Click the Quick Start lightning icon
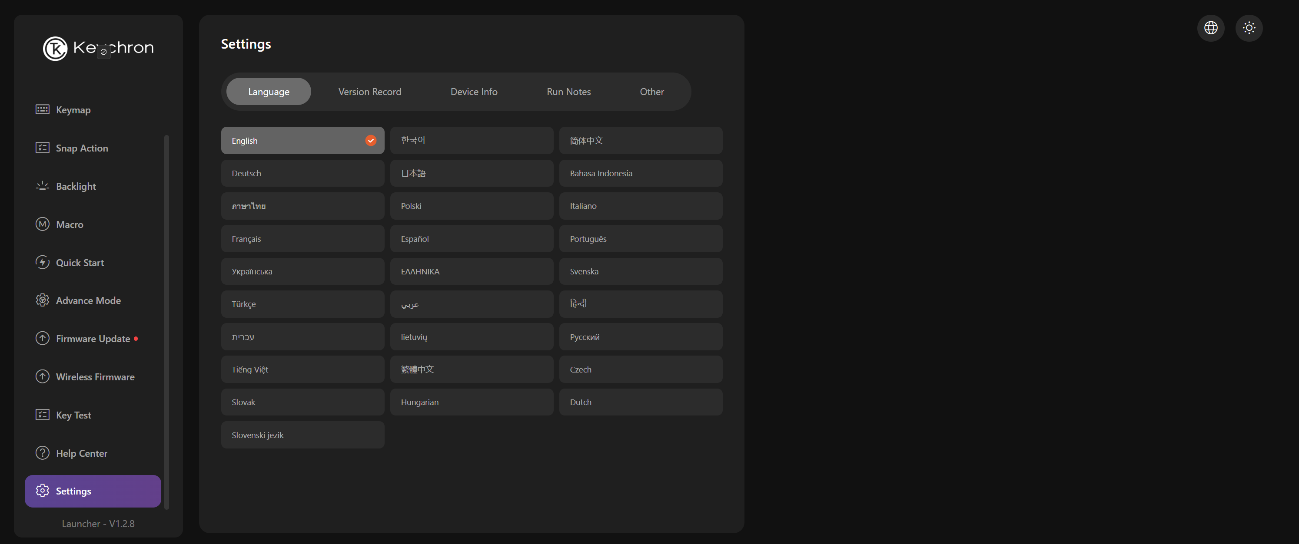 pyautogui.click(x=42, y=262)
